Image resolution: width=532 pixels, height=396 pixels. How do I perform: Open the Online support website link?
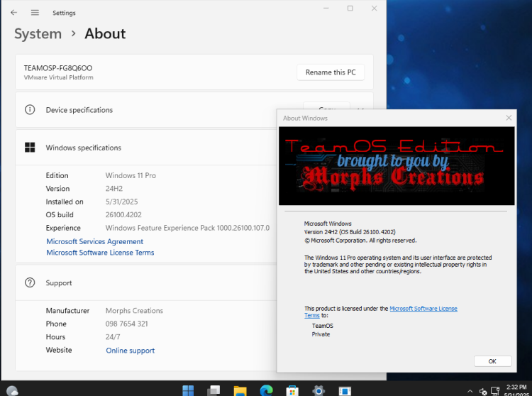tap(130, 350)
